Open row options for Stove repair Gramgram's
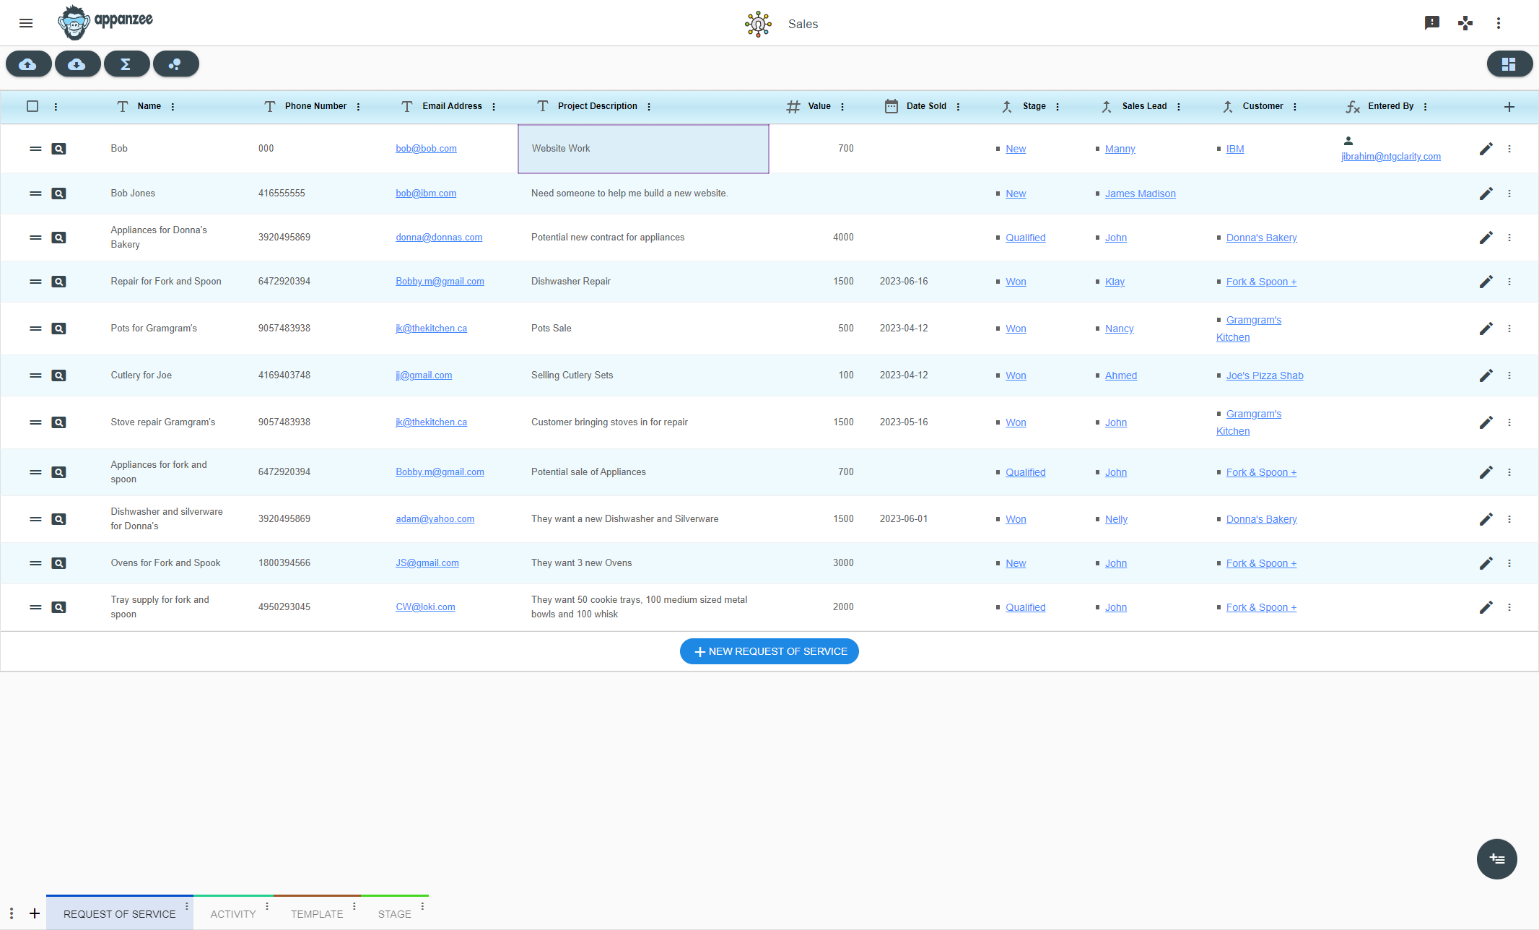This screenshot has height=930, width=1539. coord(1509,422)
